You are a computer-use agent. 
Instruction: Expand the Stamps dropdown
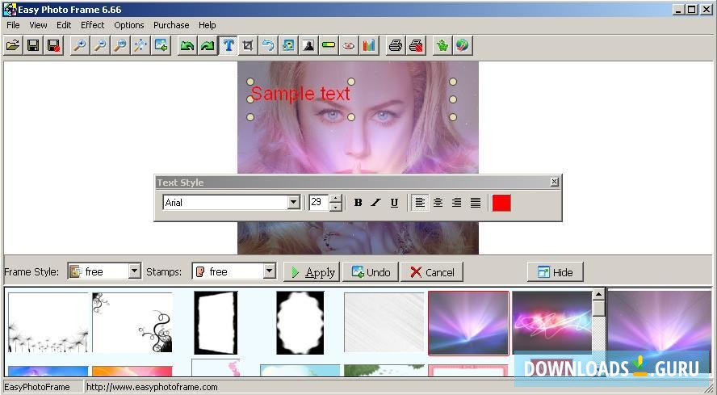[269, 272]
